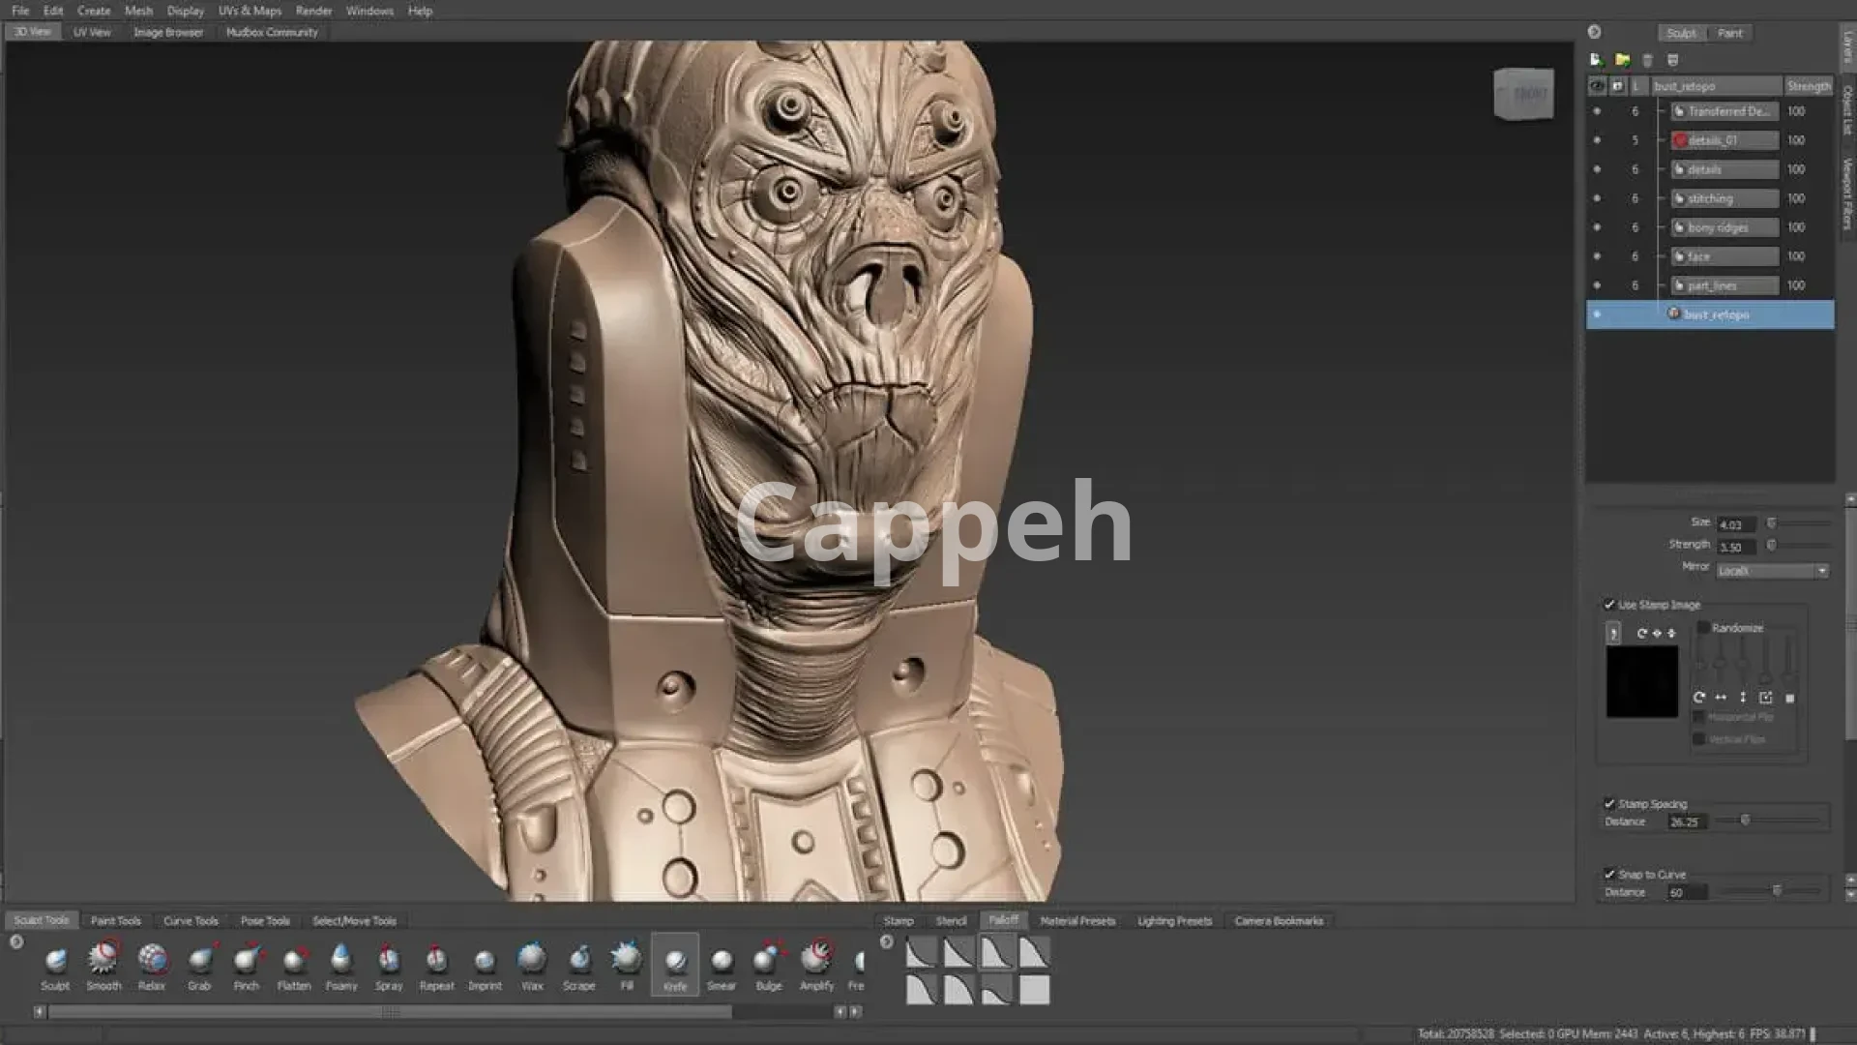Disable the Use Stamp Image checkbox
Image resolution: width=1857 pixels, height=1045 pixels.
coord(1609,605)
